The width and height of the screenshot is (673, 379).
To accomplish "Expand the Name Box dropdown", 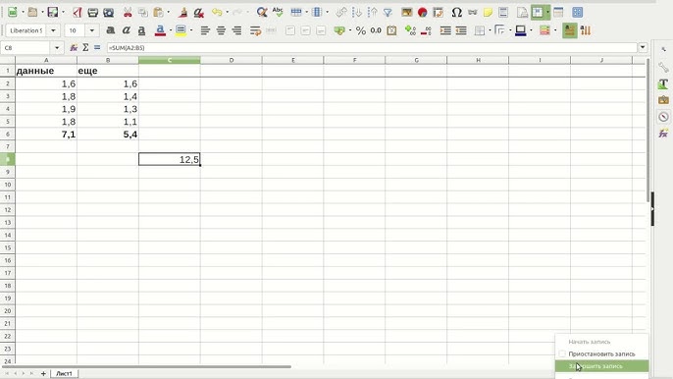I will point(57,48).
